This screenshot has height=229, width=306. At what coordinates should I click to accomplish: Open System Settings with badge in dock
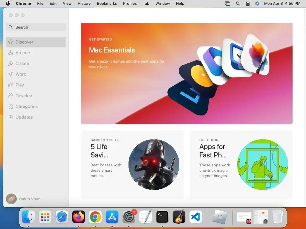point(129,217)
